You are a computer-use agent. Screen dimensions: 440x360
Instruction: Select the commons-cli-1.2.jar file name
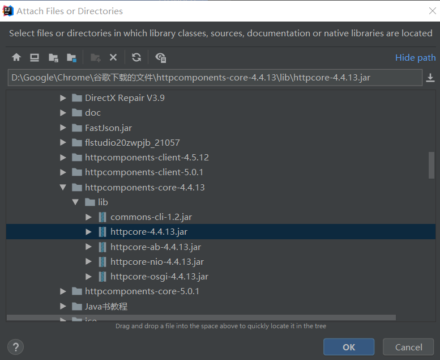tap(151, 217)
